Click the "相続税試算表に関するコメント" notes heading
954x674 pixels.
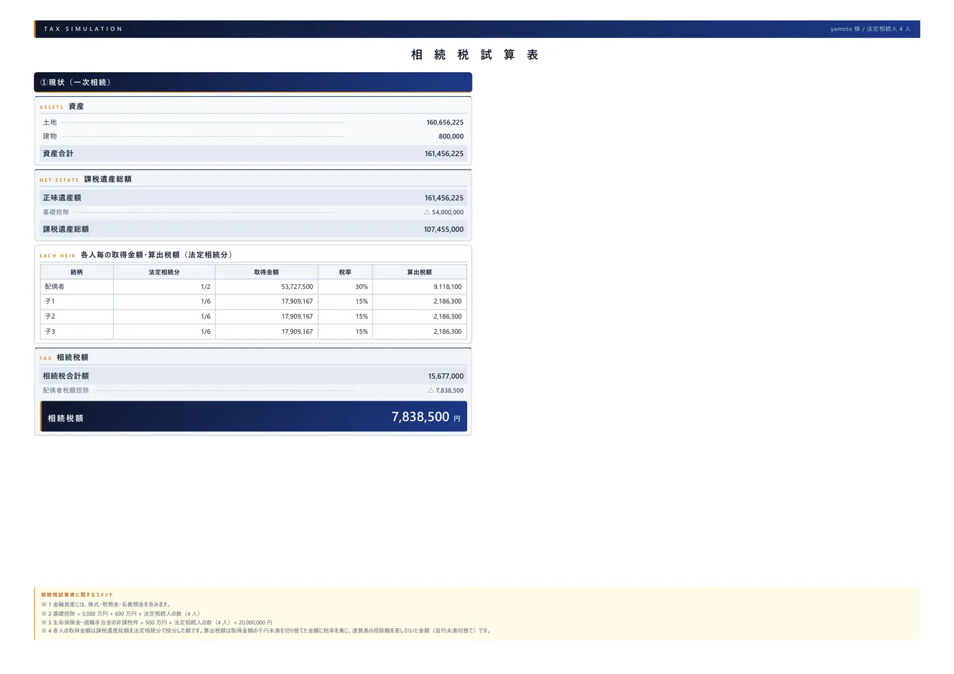pyautogui.click(x=77, y=595)
